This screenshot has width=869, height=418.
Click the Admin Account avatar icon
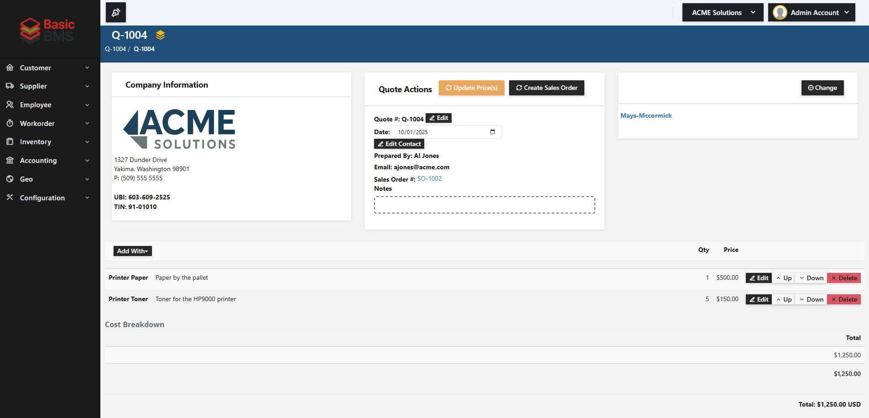[780, 12]
